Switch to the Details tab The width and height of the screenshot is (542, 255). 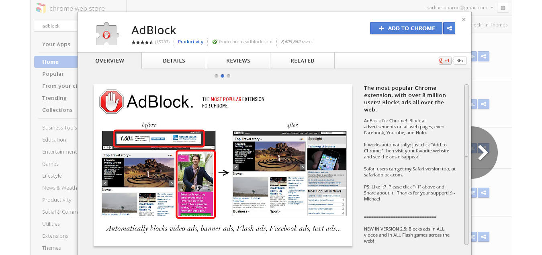tap(174, 61)
